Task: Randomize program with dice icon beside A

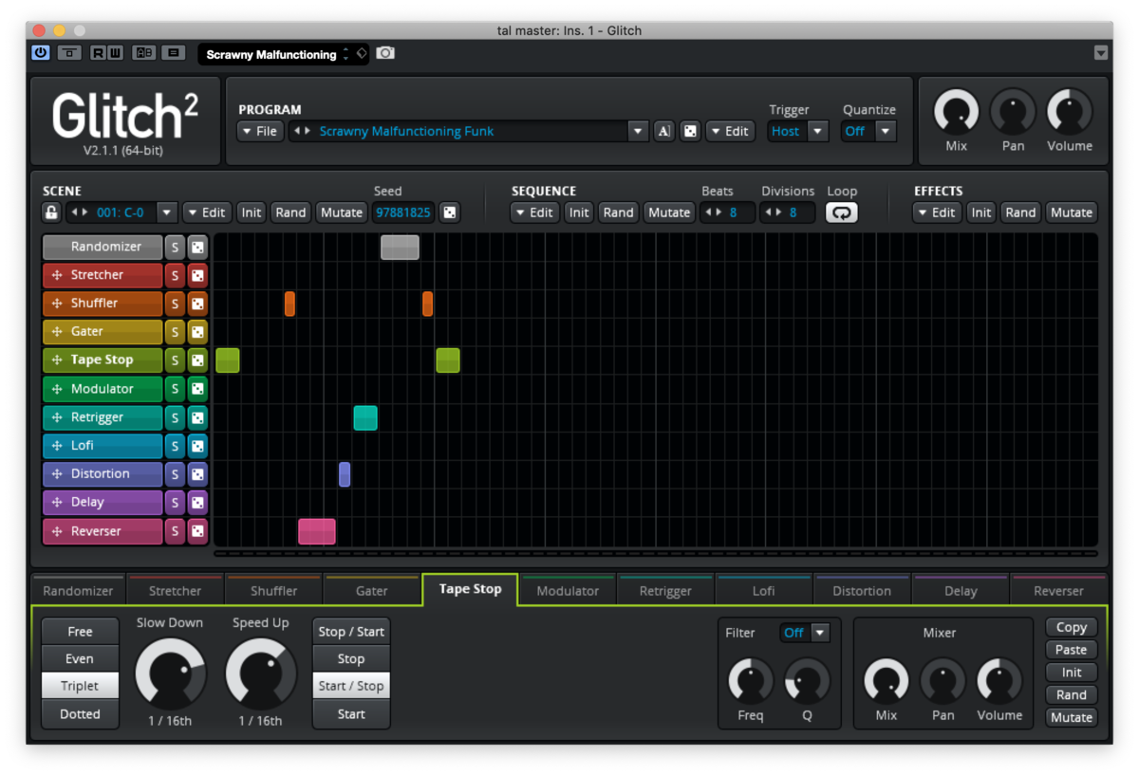Action: pyautogui.click(x=691, y=131)
